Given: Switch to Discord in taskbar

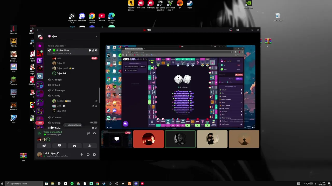Looking at the screenshot, I should click(136, 184).
